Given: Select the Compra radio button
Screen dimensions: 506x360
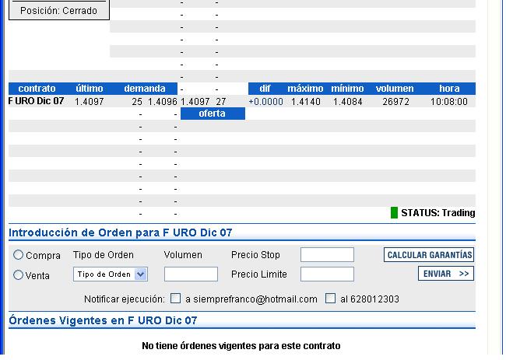Looking at the screenshot, I should (18, 255).
